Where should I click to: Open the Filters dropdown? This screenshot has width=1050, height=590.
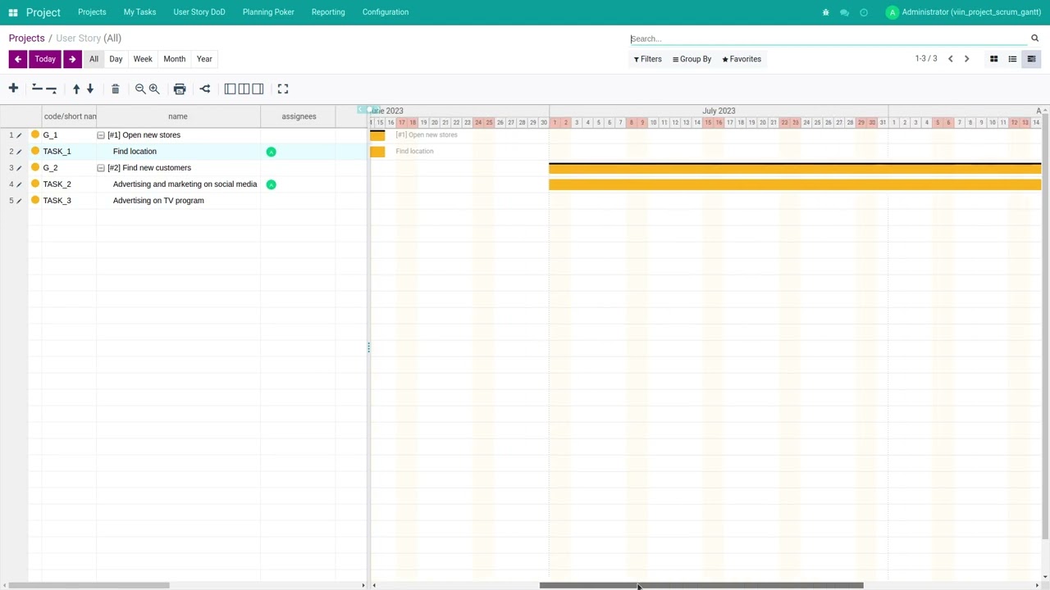pos(647,59)
